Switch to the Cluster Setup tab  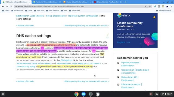[77, 2]
